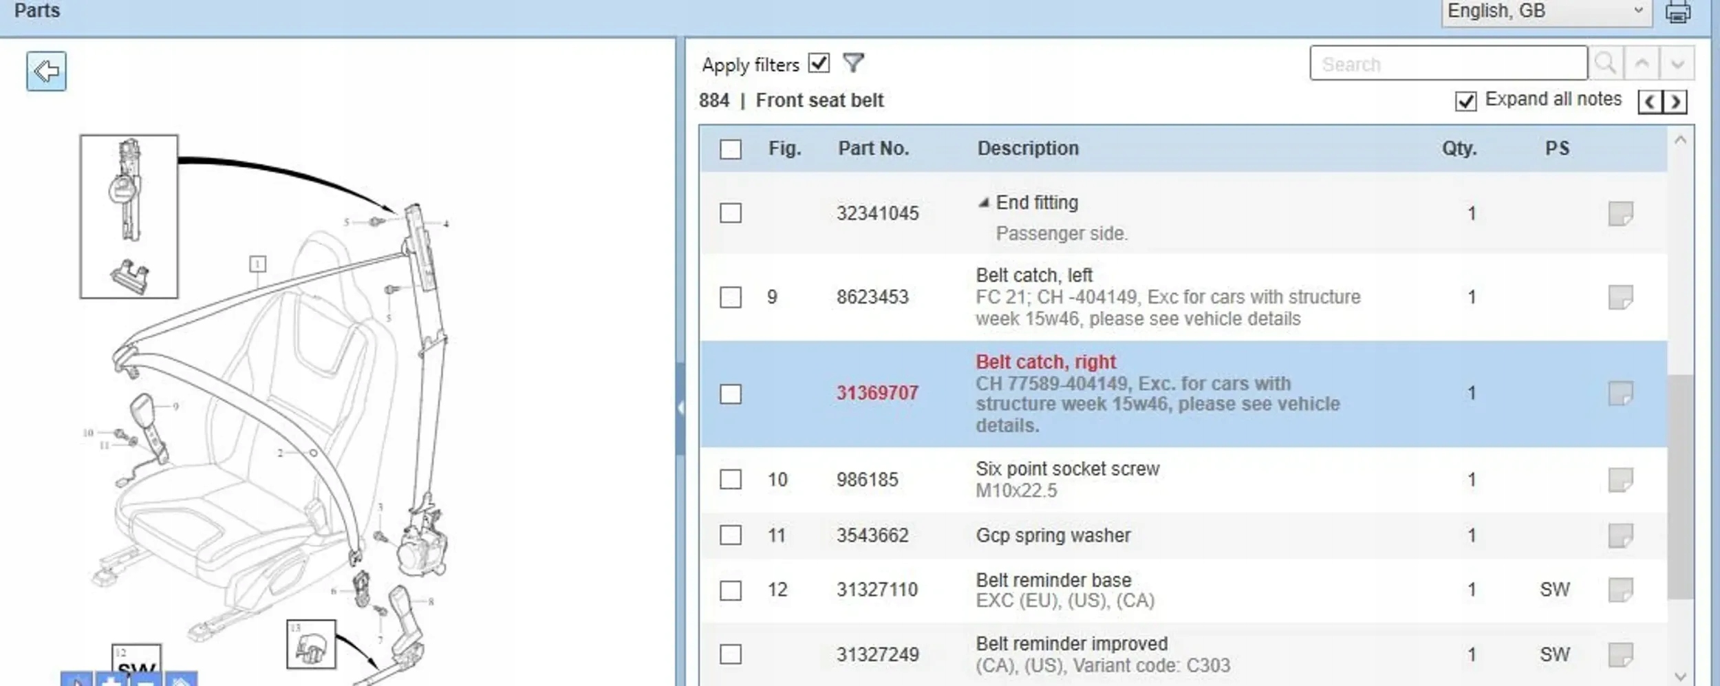
Task: Toggle the Apply filters checkbox
Action: pyautogui.click(x=819, y=63)
